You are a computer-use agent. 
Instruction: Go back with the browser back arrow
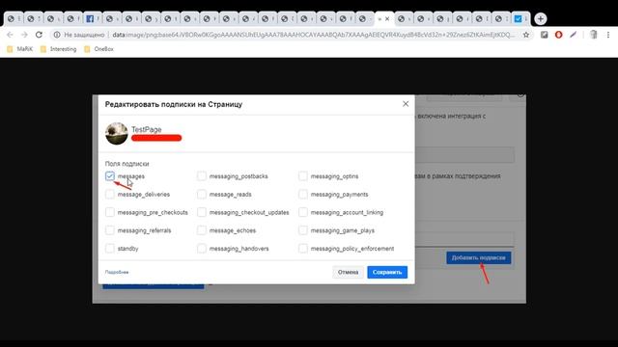(11, 35)
